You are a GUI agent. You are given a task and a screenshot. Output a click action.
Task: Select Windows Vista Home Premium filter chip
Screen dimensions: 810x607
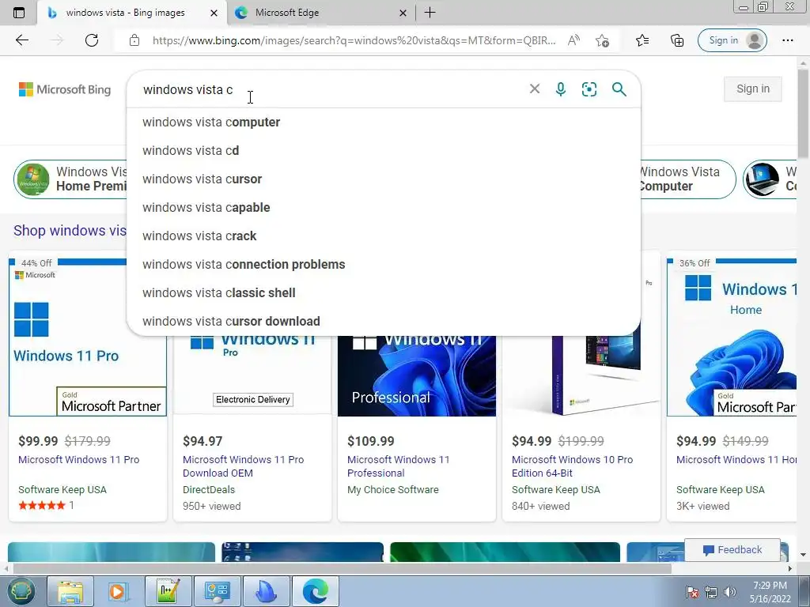(70, 179)
